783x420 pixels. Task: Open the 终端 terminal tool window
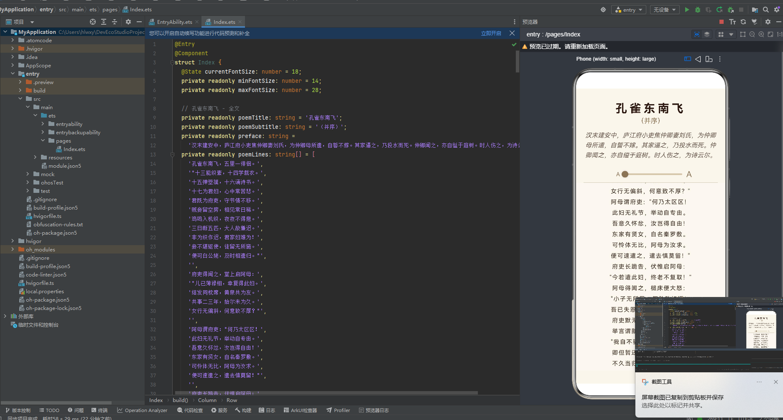[99, 410]
